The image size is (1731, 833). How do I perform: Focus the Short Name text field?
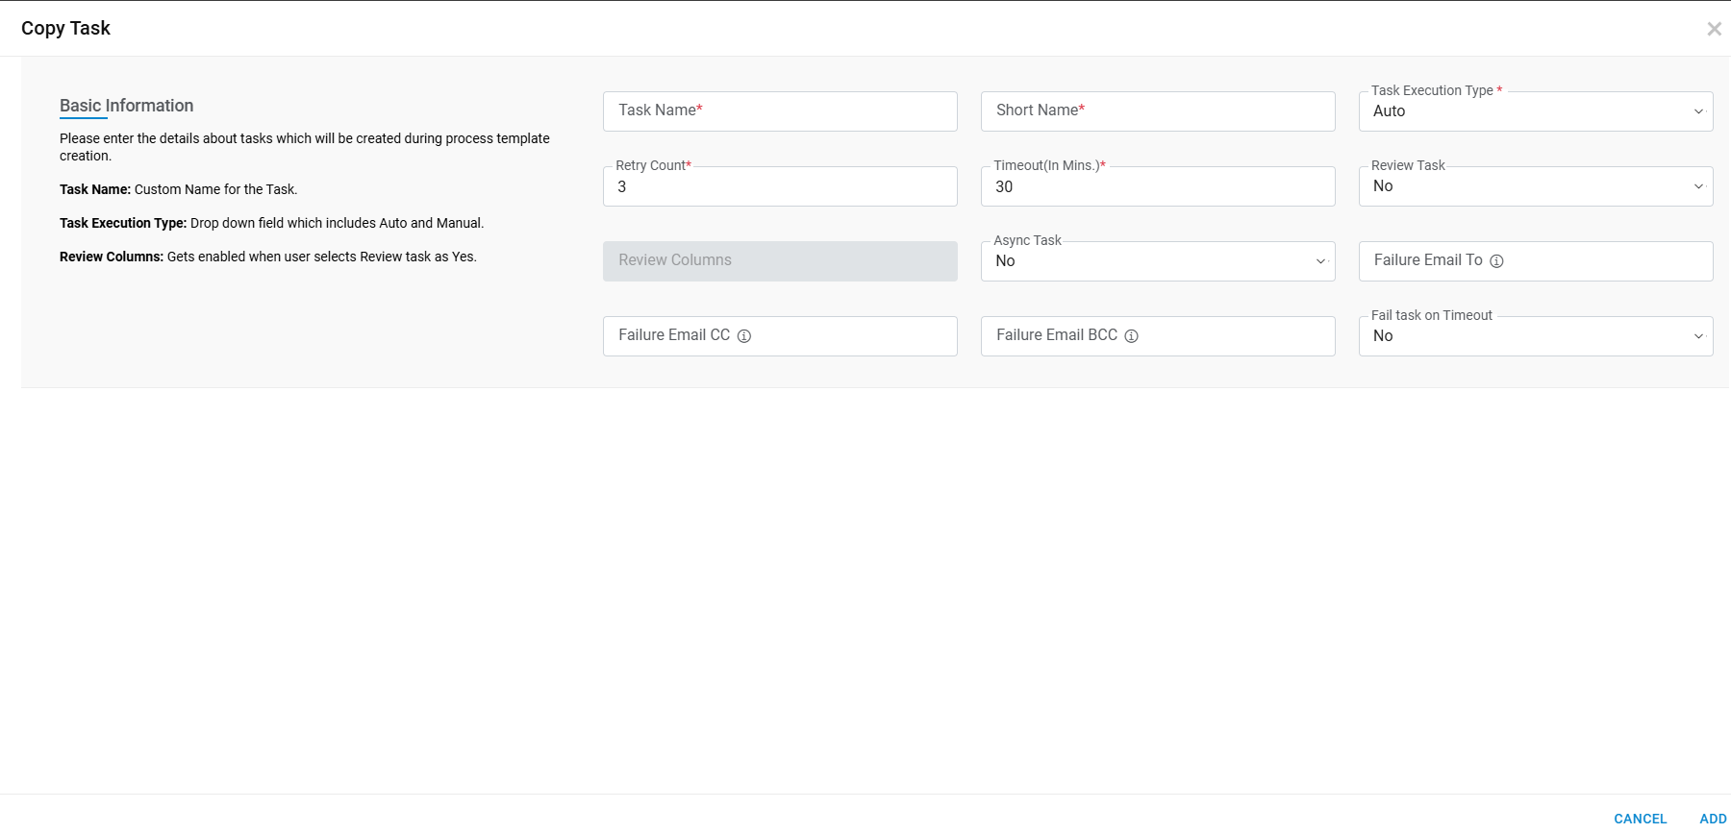coord(1157,111)
